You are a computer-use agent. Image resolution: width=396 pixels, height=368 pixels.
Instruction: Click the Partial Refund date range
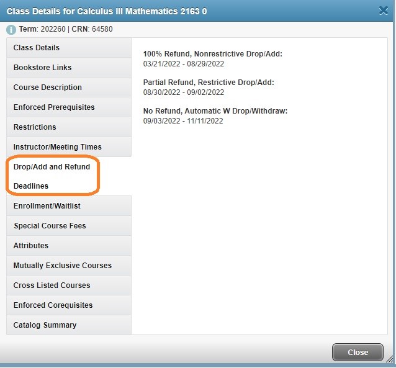click(x=183, y=92)
